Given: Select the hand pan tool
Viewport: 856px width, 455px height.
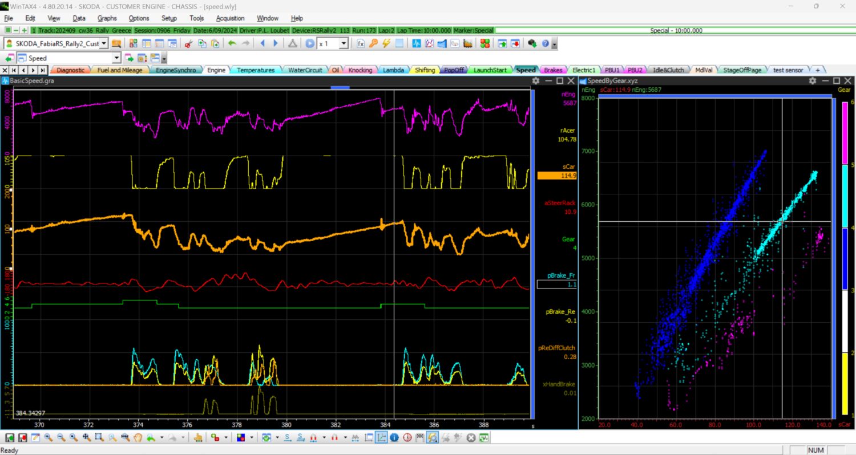Looking at the screenshot, I should (138, 438).
